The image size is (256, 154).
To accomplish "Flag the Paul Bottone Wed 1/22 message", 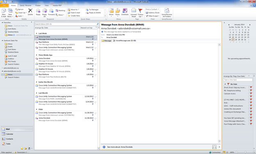I will coord(95,43).
